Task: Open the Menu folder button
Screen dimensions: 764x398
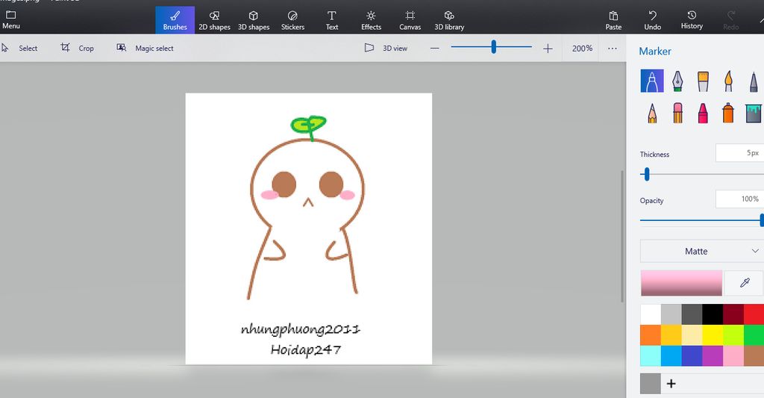Action: 10,20
